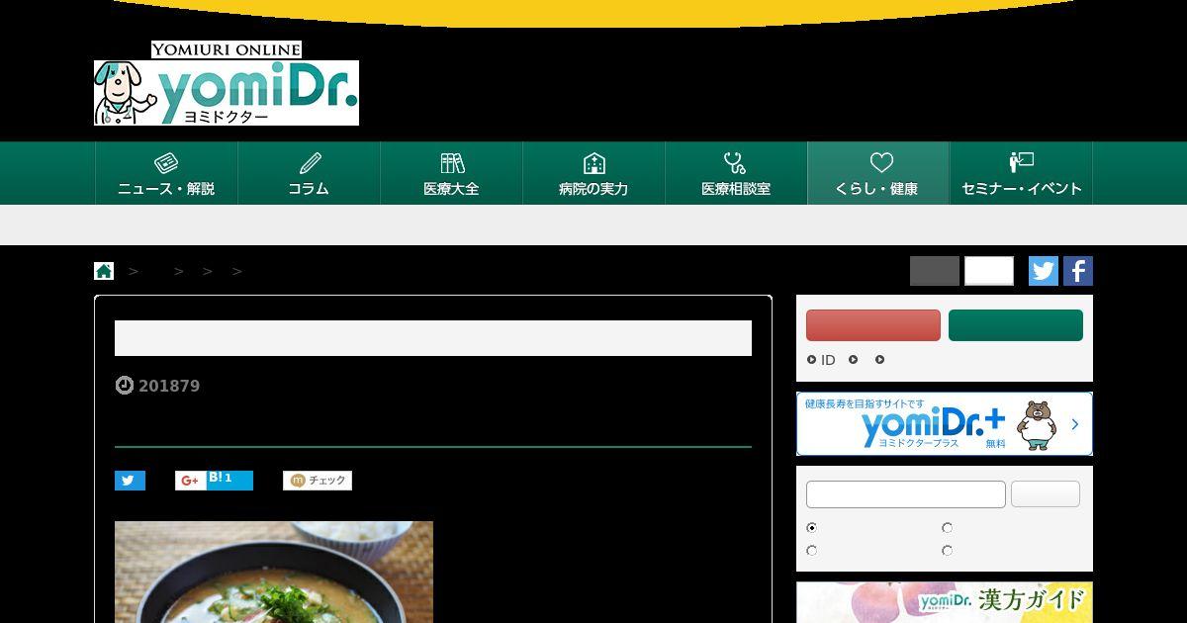The width and height of the screenshot is (1187, 623).
Task: Click the ID link below the red button
Action: point(828,360)
